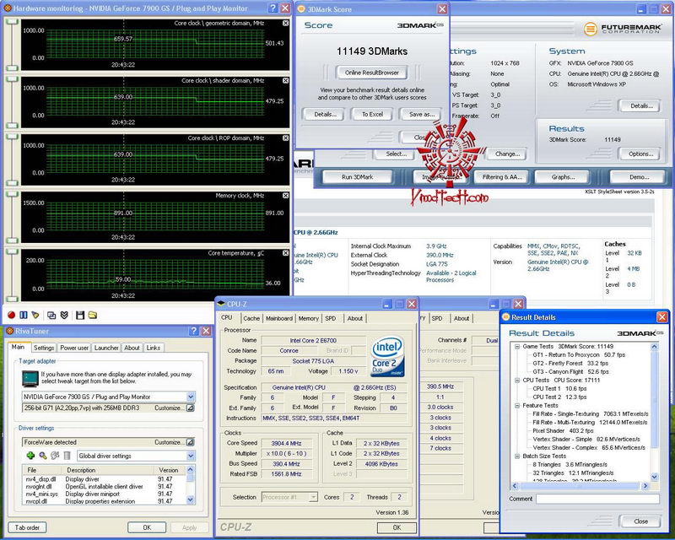Open the RivaTuner Launcher tab
The image size is (675, 540).
(106, 348)
